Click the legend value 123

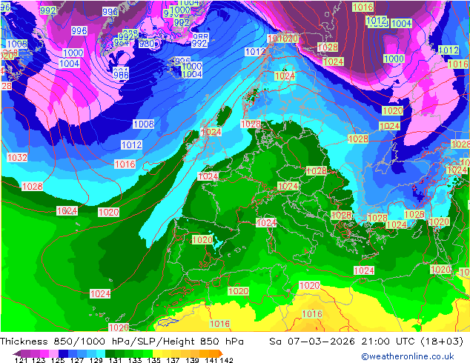39,360
